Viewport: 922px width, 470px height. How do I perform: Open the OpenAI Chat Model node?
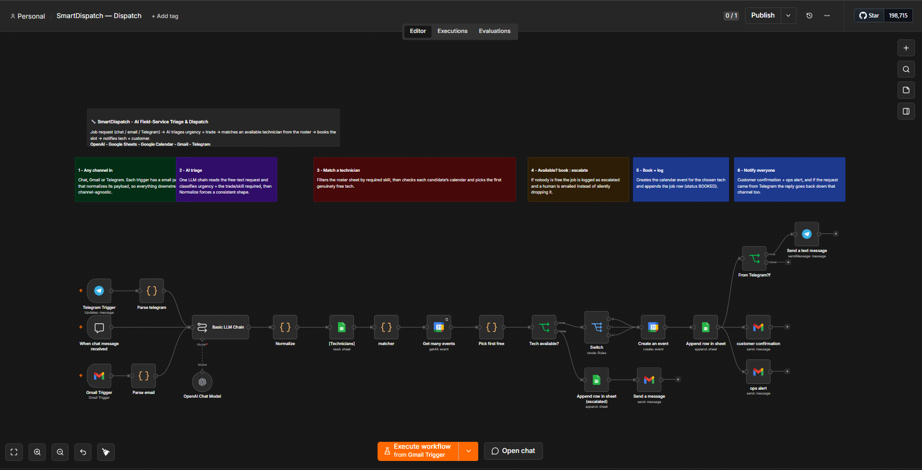click(202, 382)
